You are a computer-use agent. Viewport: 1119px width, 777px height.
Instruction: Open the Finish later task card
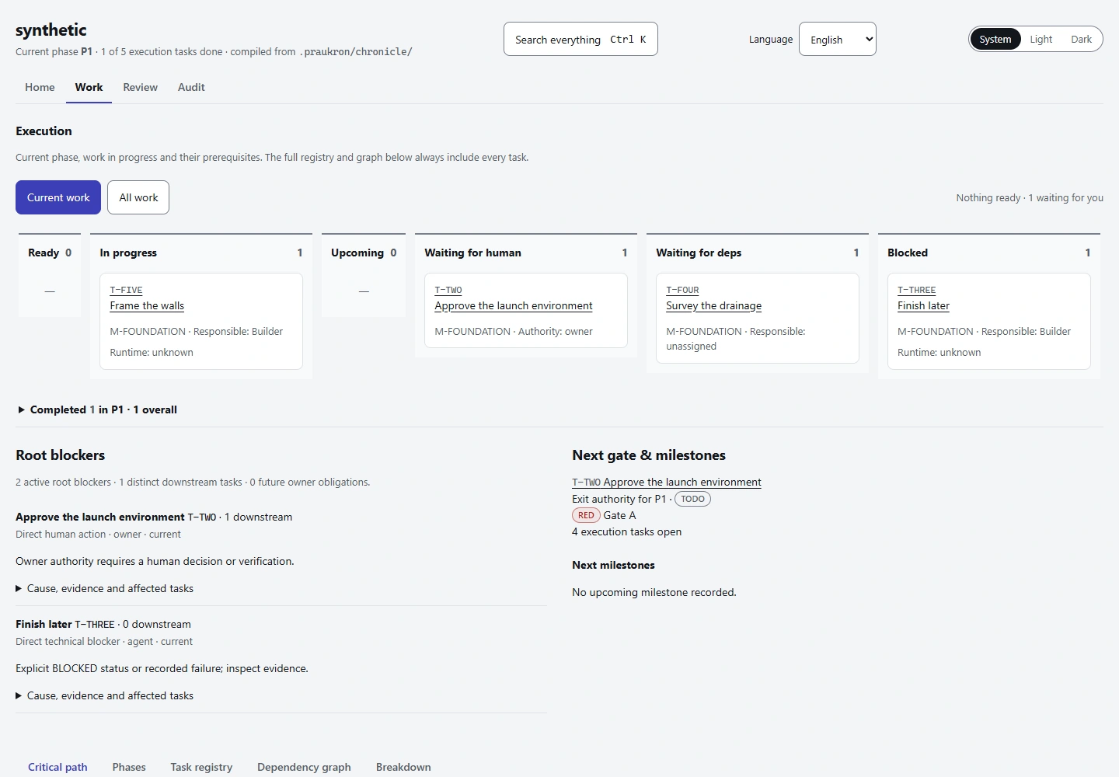(923, 305)
